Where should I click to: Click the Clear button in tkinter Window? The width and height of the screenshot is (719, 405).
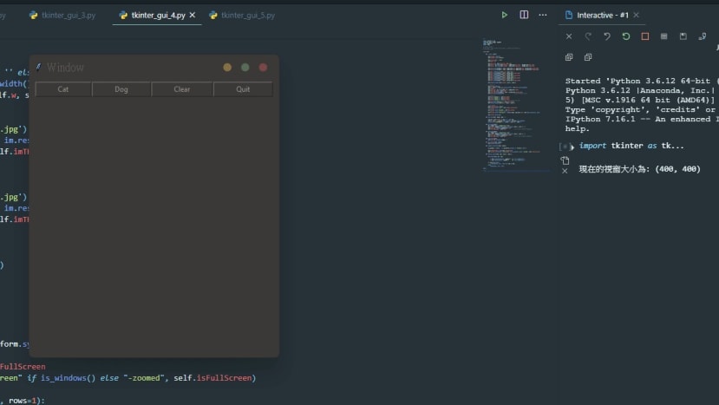click(x=182, y=89)
